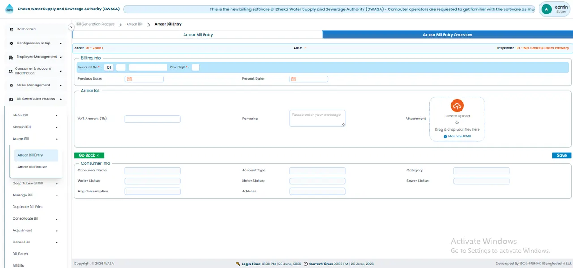
Task: Expand the Cancel Bill submenu arrow
Action: (56, 242)
